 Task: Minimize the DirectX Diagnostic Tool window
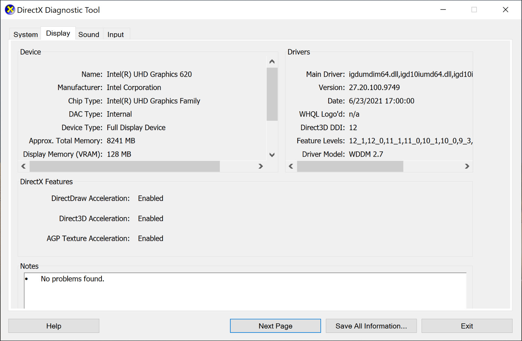tap(443, 10)
